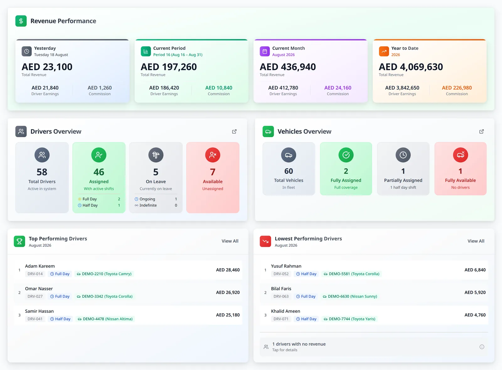Click the Total Drivers people icon
This screenshot has height=370, width=502.
click(x=42, y=155)
